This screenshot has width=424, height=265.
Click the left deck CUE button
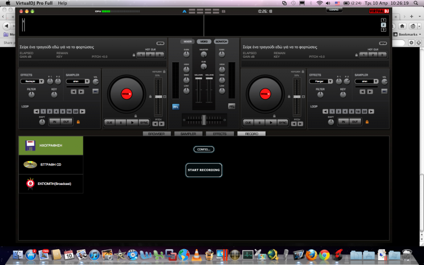[110, 122]
